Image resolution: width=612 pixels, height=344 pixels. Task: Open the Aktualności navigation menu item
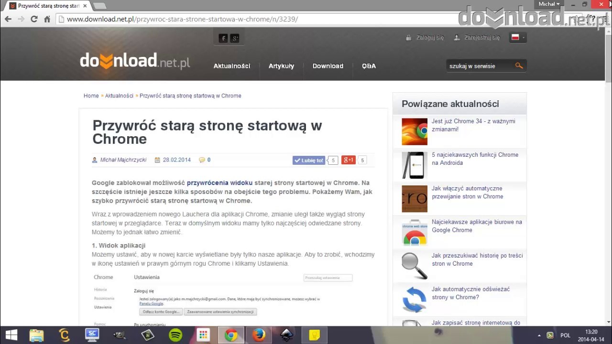pyautogui.click(x=232, y=66)
